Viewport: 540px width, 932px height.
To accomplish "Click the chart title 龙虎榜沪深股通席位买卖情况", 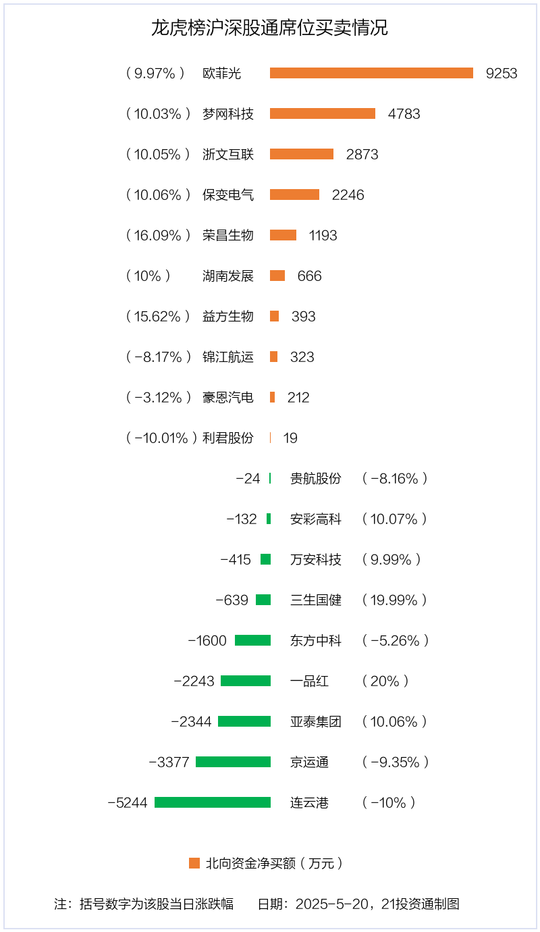I will (x=269, y=28).
